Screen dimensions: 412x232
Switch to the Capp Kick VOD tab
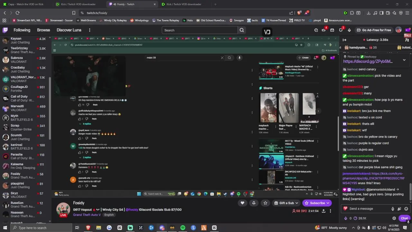[x=26, y=4]
